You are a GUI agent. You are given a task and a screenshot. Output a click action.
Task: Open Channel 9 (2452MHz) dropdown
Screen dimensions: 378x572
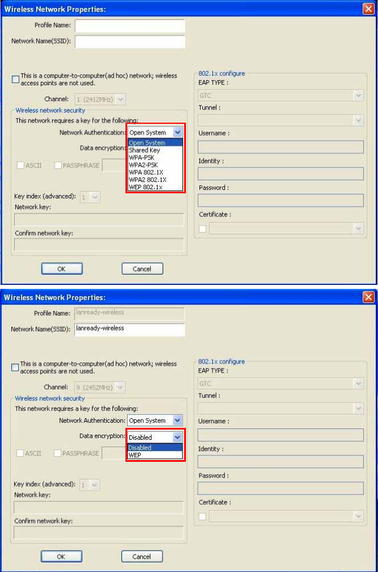point(121,387)
